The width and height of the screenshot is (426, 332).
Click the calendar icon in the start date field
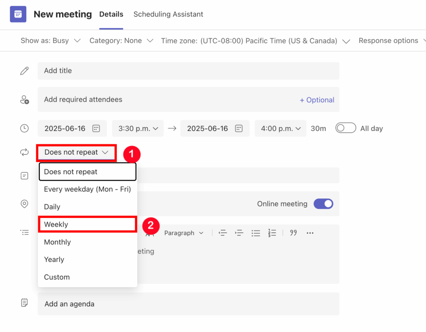96,129
